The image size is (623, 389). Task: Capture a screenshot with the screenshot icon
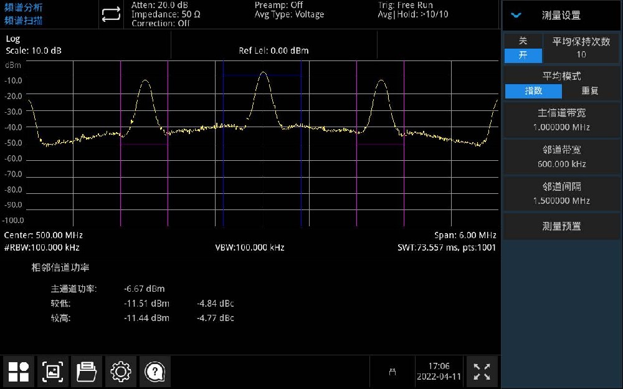point(53,372)
